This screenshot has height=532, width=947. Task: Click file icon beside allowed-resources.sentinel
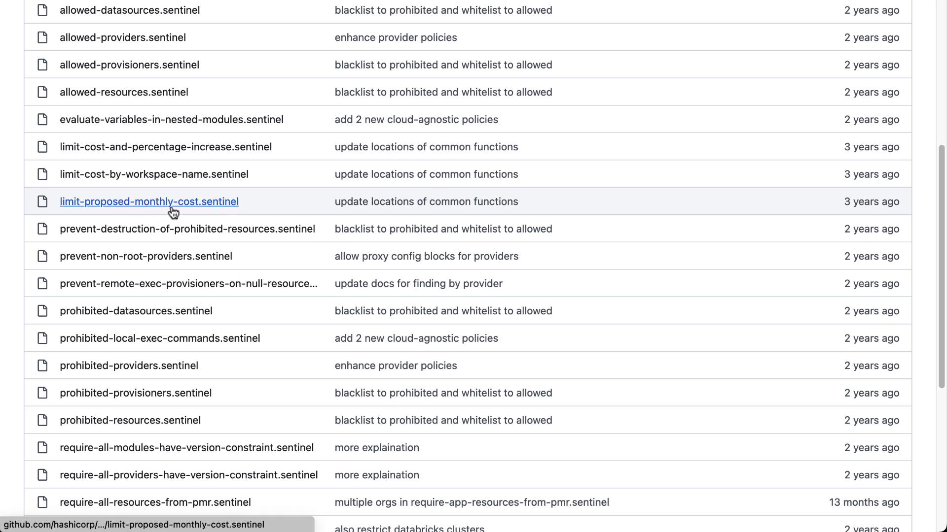(42, 92)
